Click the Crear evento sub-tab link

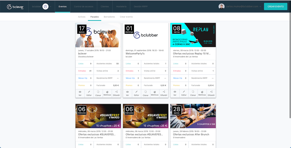tap(126, 17)
